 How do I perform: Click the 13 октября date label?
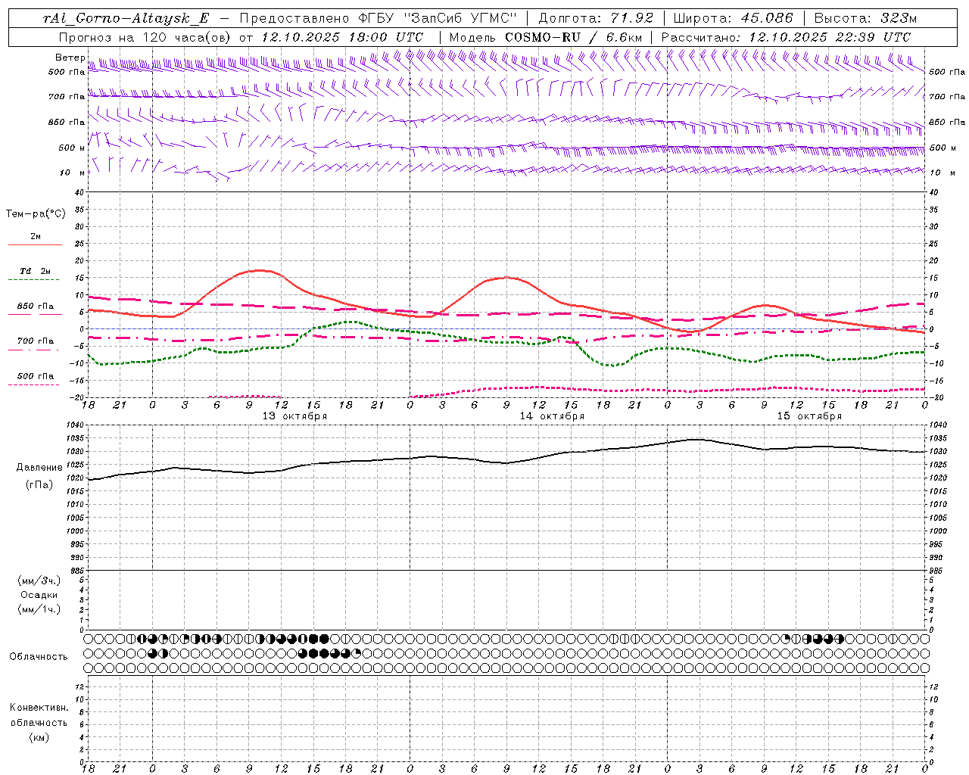[294, 416]
